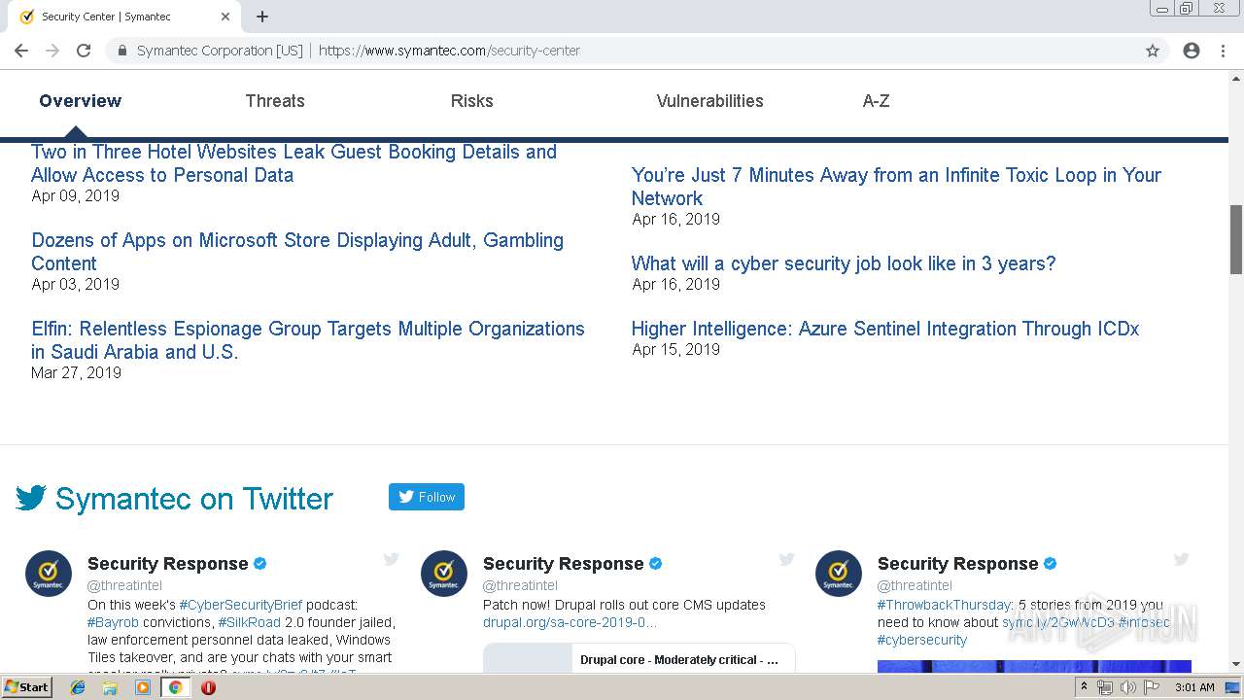Open @threatintel handle on first tweet
This screenshot has height=700, width=1244.
124,585
